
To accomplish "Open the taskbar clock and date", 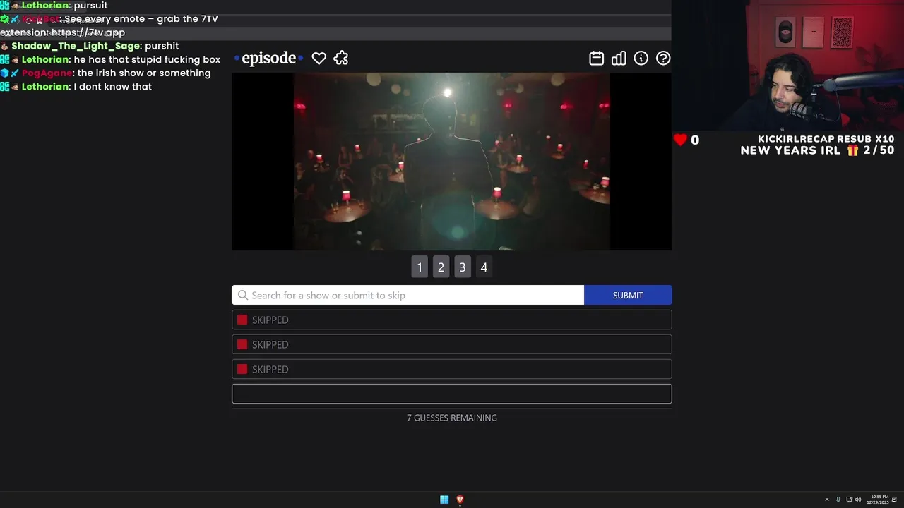I will point(879,500).
